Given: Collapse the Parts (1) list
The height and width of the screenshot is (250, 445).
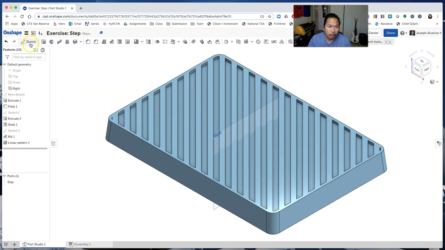Looking at the screenshot, I should coord(5,176).
